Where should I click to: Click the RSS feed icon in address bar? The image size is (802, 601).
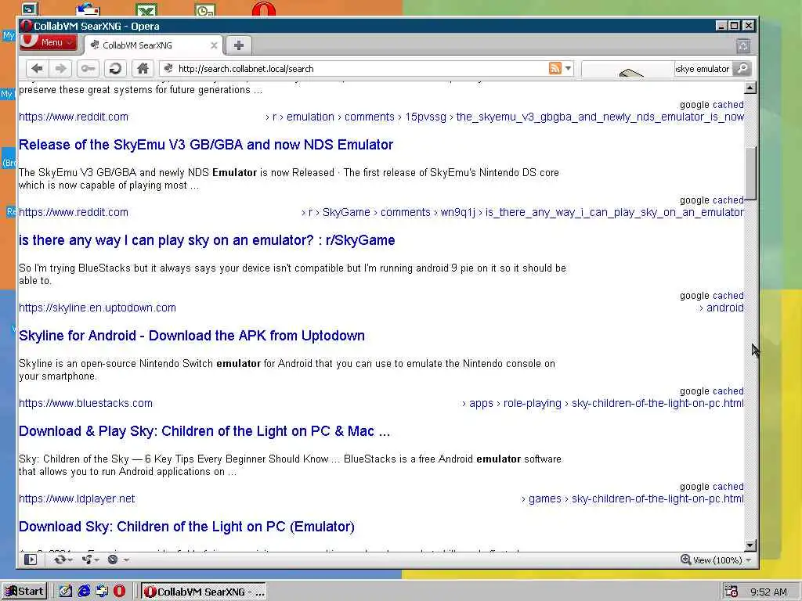(x=555, y=68)
